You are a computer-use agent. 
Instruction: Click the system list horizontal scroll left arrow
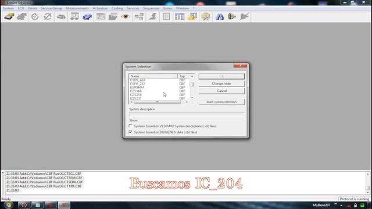pyautogui.click(x=131, y=102)
